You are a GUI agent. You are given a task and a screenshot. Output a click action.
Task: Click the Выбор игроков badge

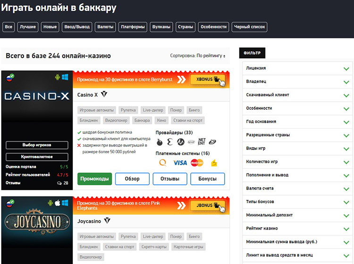pos(37,145)
